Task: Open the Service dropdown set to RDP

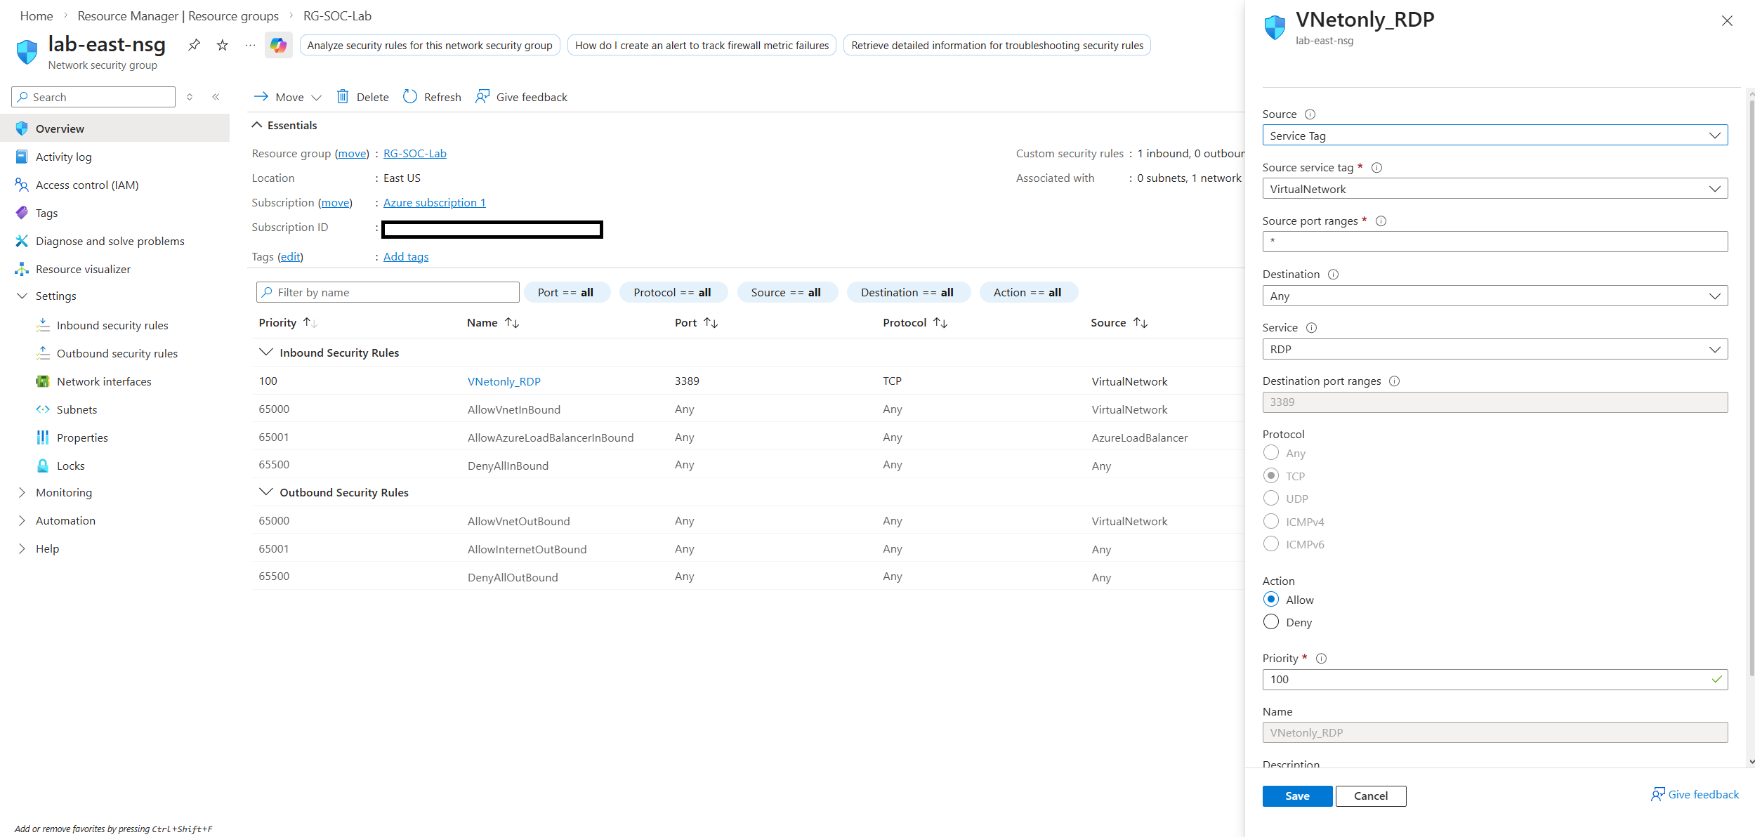Action: (1494, 350)
